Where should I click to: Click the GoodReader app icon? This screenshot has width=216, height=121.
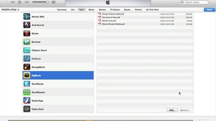pyautogui.click(x=27, y=92)
